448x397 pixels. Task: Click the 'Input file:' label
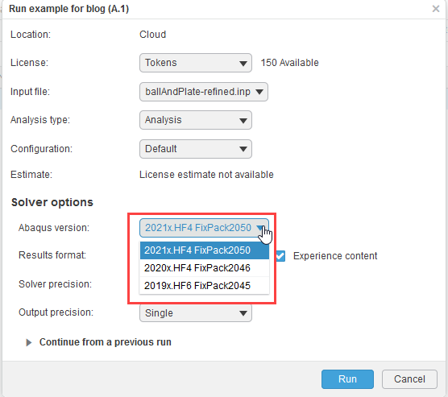pos(30,92)
